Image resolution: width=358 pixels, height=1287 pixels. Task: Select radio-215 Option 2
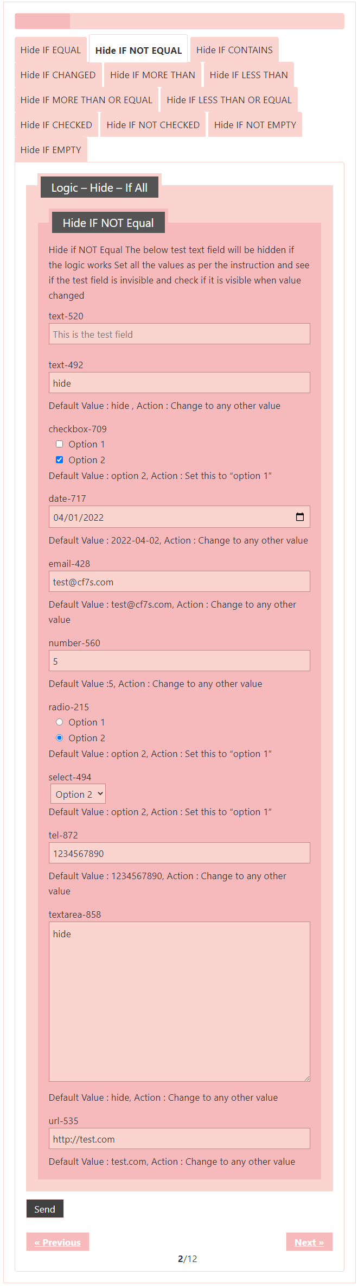[x=60, y=738]
